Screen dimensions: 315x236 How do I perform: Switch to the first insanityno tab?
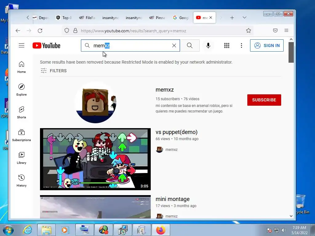click(x=110, y=18)
